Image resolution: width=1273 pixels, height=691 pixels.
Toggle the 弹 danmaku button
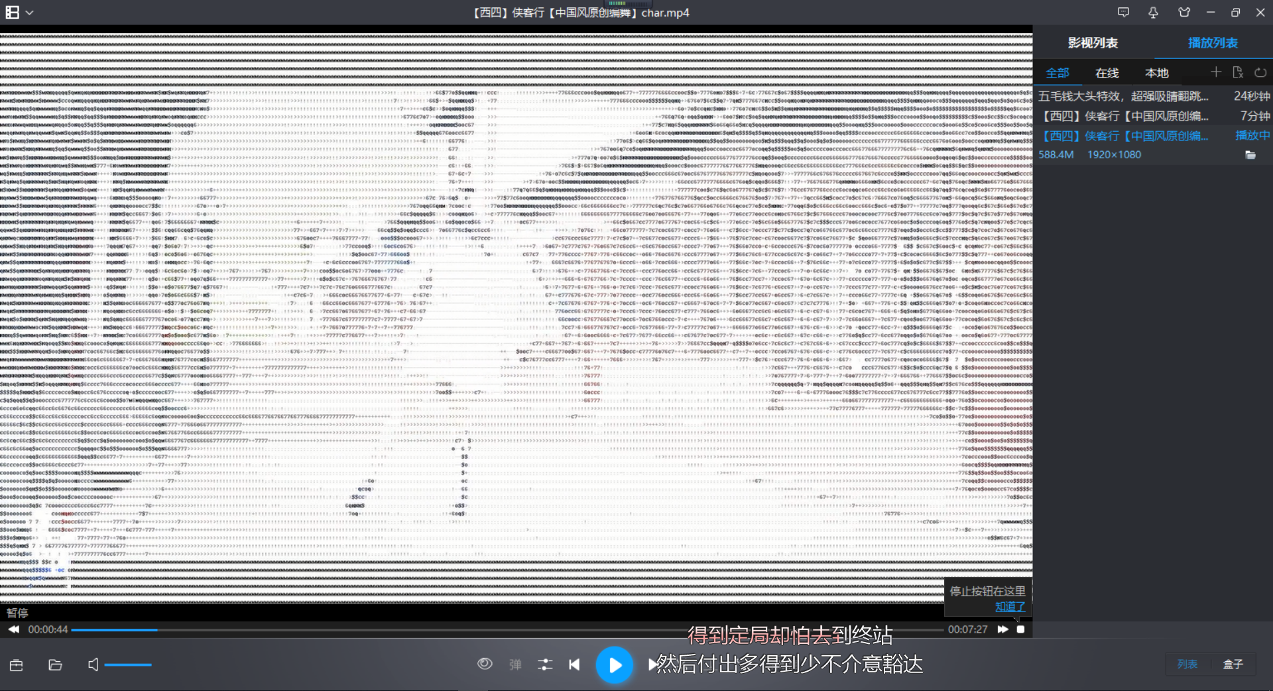pos(515,664)
